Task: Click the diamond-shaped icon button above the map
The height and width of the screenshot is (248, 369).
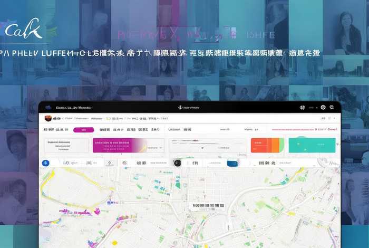Action: (110, 163)
